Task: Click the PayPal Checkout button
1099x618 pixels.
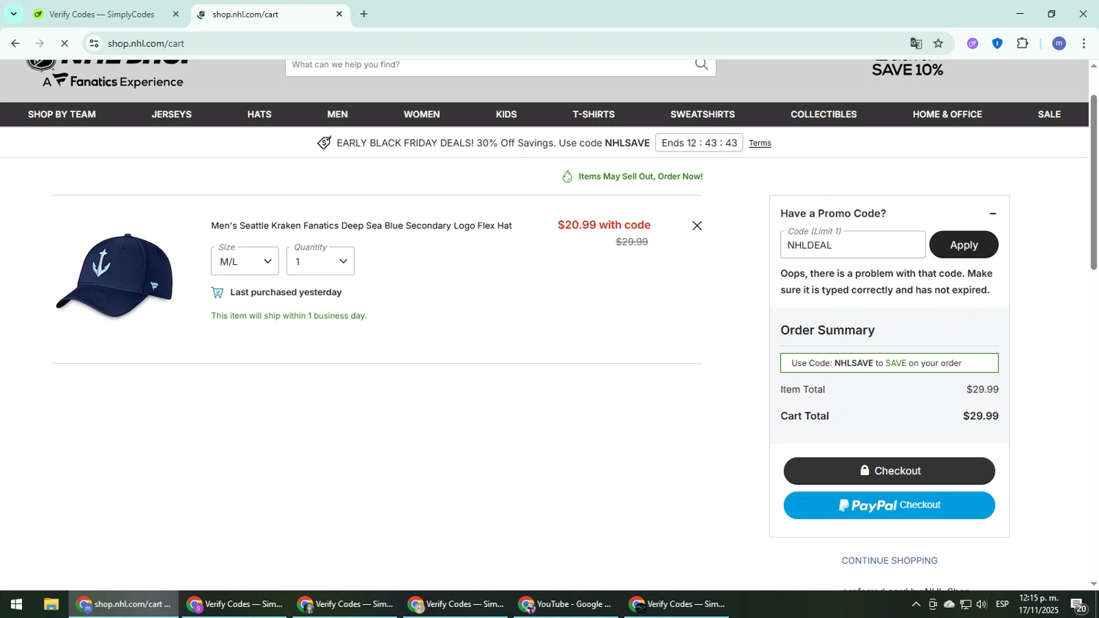Action: (889, 505)
